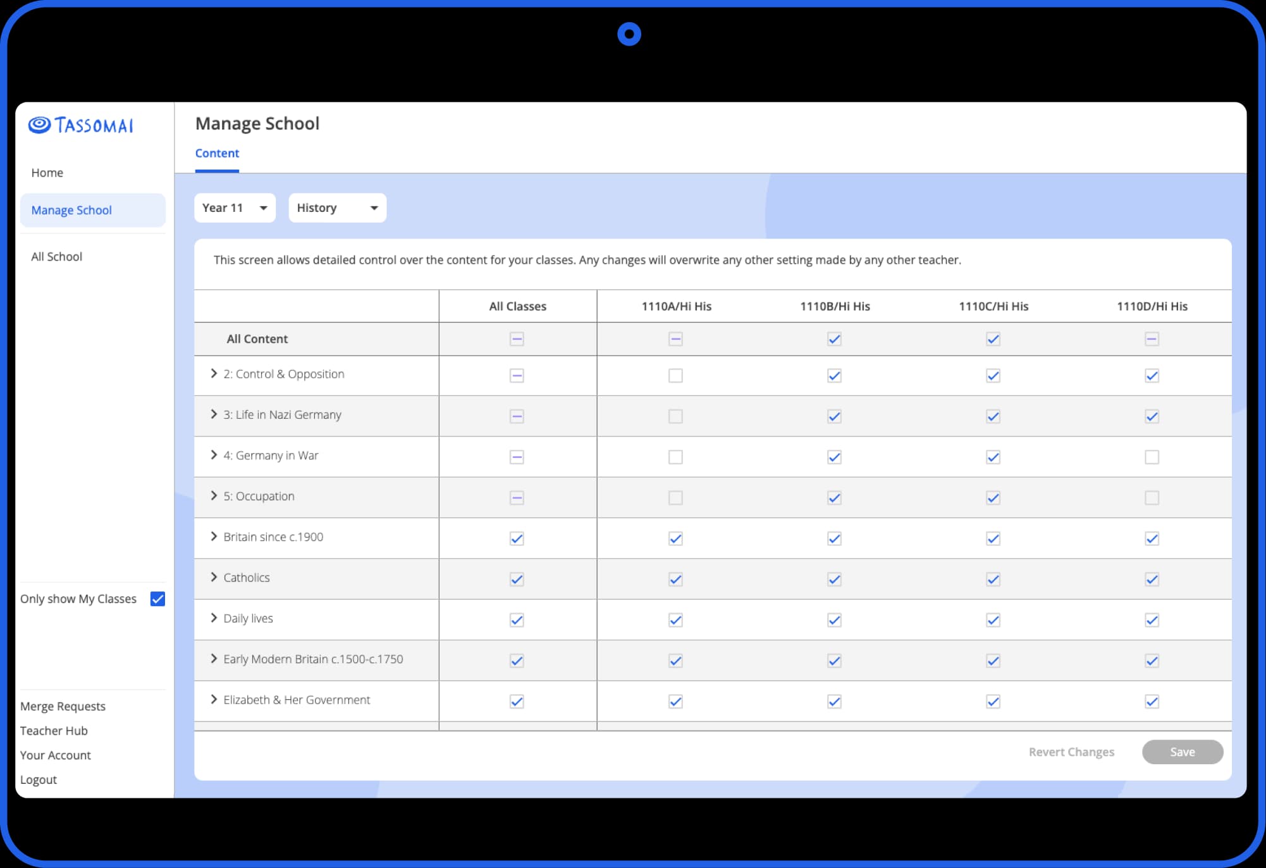Expand Elizabeth & Her Government row
The image size is (1266, 868).
(214, 699)
